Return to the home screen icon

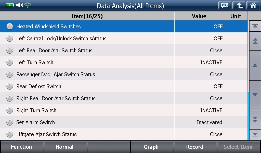coord(253,6)
